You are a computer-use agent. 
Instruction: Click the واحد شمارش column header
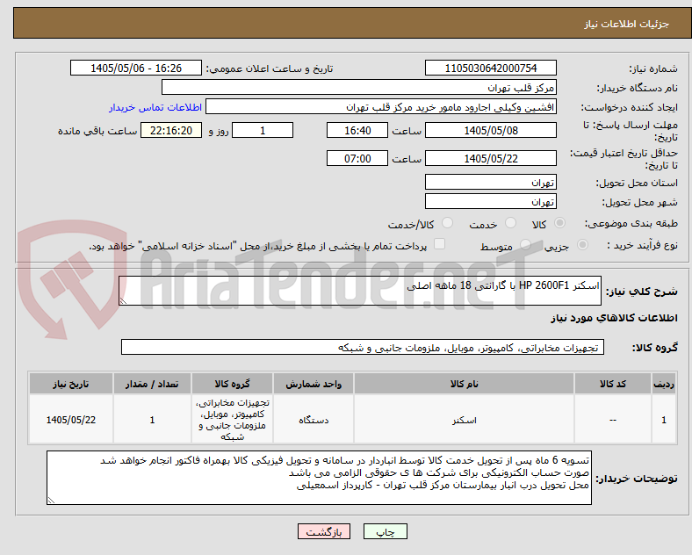tap(314, 384)
